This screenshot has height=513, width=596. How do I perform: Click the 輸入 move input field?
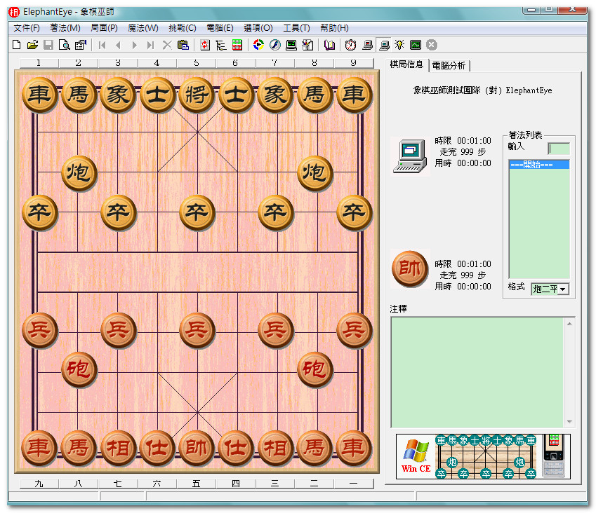(558, 148)
